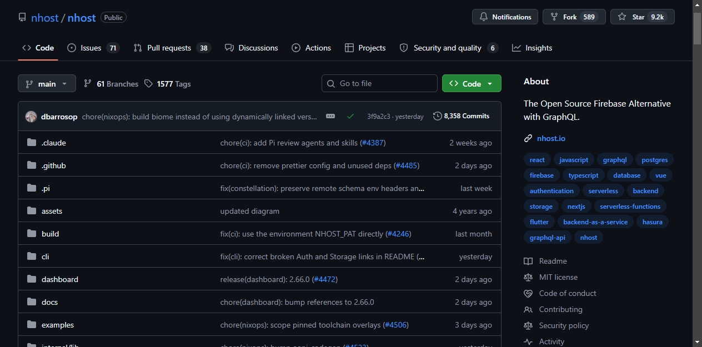This screenshot has width=702, height=347.
Task: Open the Code tab
Action: (x=38, y=48)
